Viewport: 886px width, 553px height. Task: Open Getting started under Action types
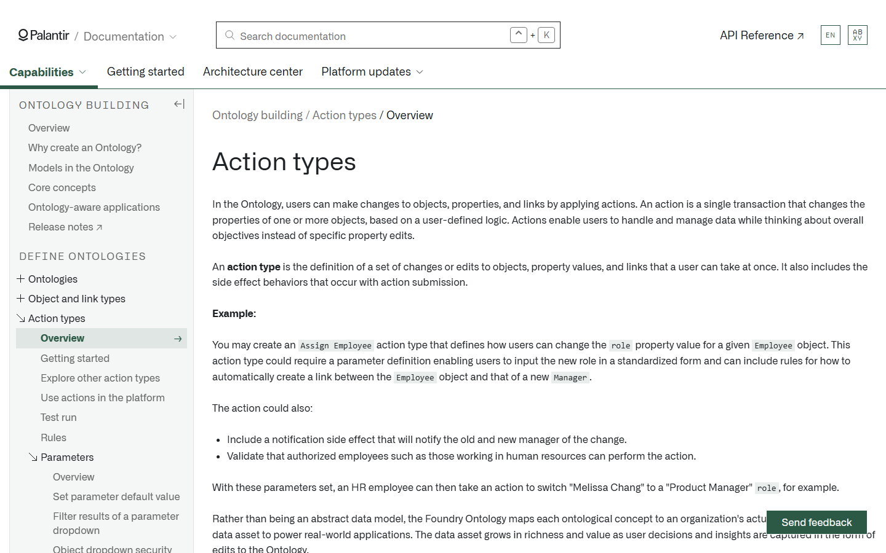75,358
